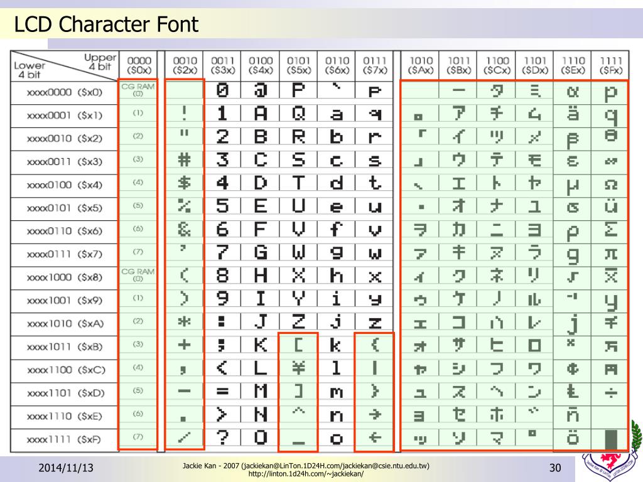
Task: Click the right arrow glyph in column $7x
Action: (375, 414)
